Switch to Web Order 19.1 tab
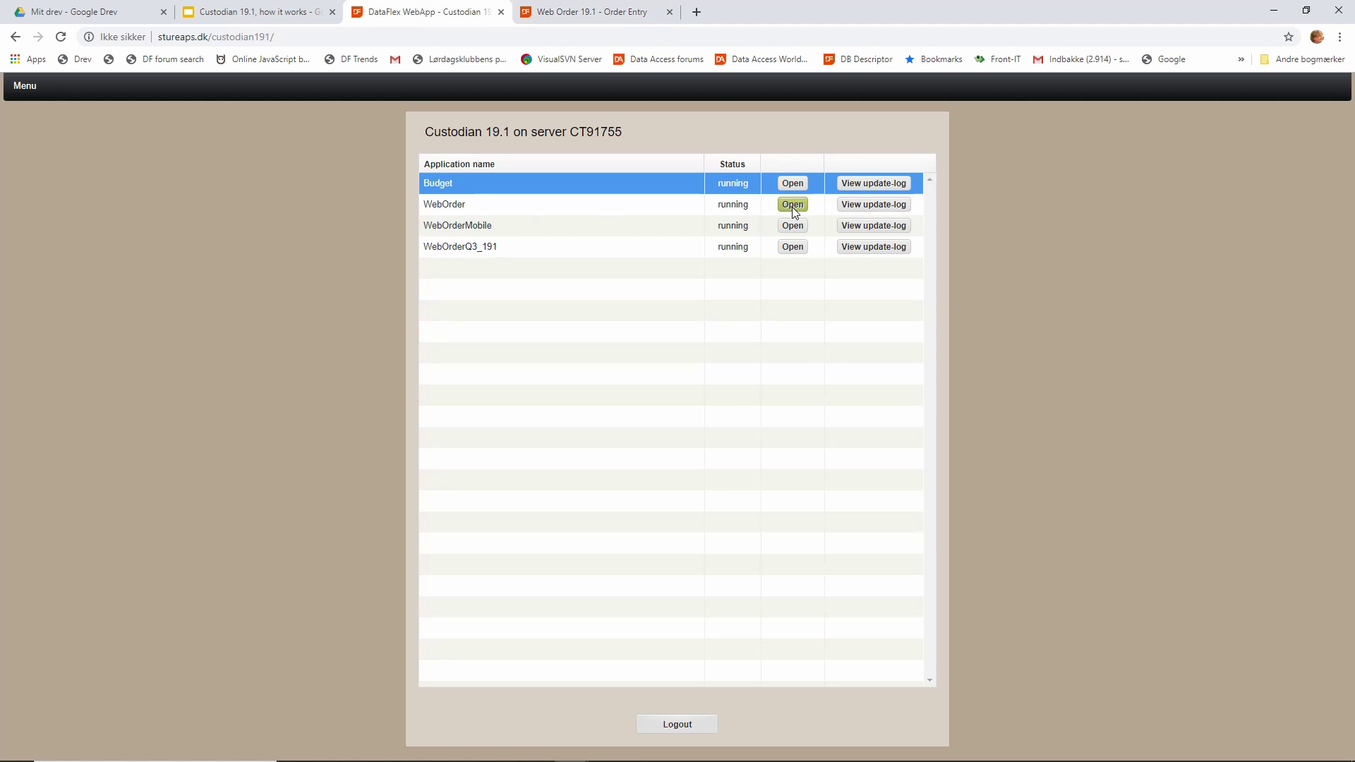This screenshot has width=1355, height=762. (x=591, y=12)
